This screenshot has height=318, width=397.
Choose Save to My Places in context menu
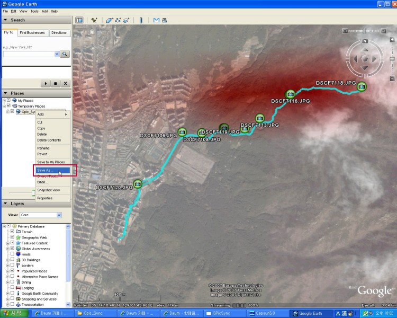point(52,162)
